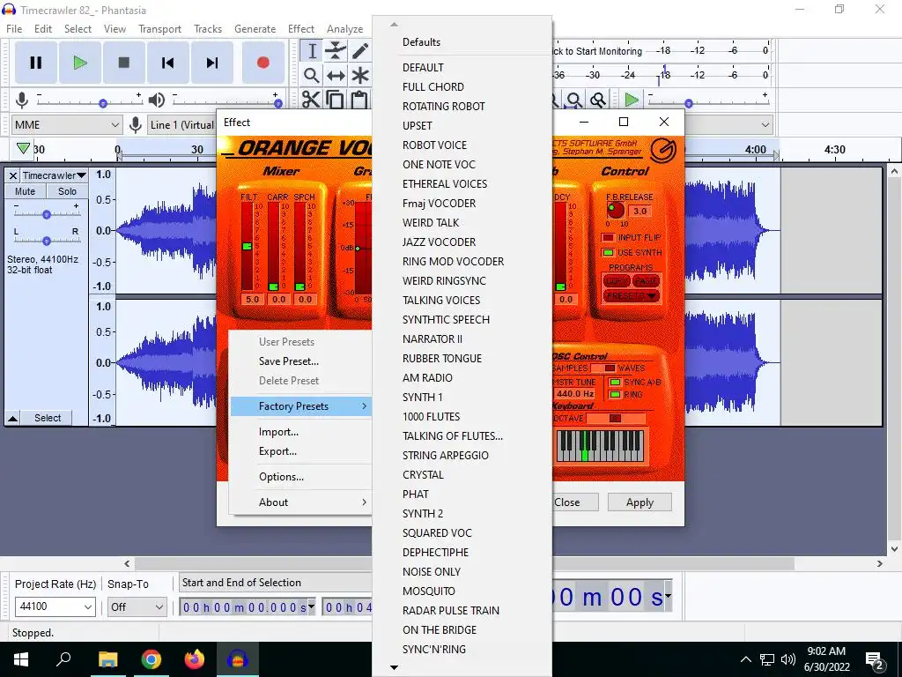Open the Timecrawler track name dropdown
The width and height of the screenshot is (902, 677).
point(54,175)
